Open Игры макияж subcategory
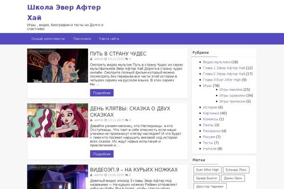The width and height of the screenshot is (284, 189). pos(231,89)
